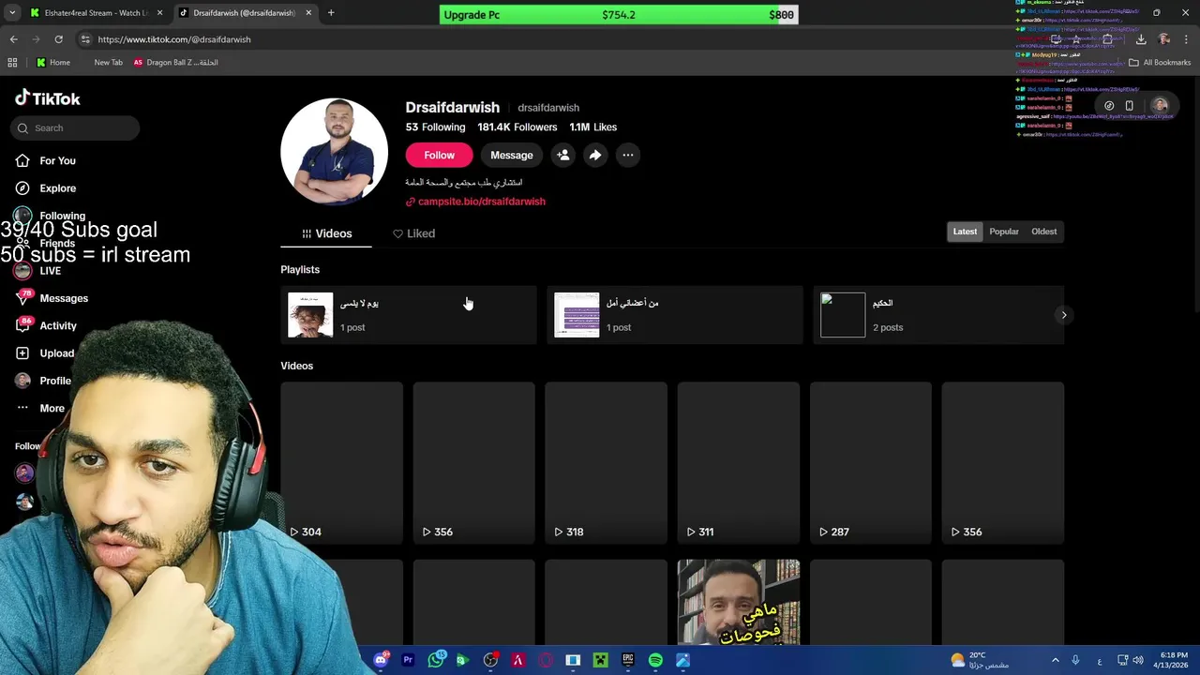Sort videos by Oldest
Screen dimensions: 1200x675
(x=1043, y=232)
